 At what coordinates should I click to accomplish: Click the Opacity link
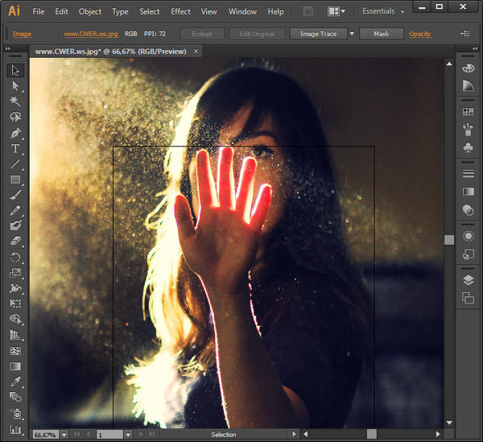pos(420,34)
